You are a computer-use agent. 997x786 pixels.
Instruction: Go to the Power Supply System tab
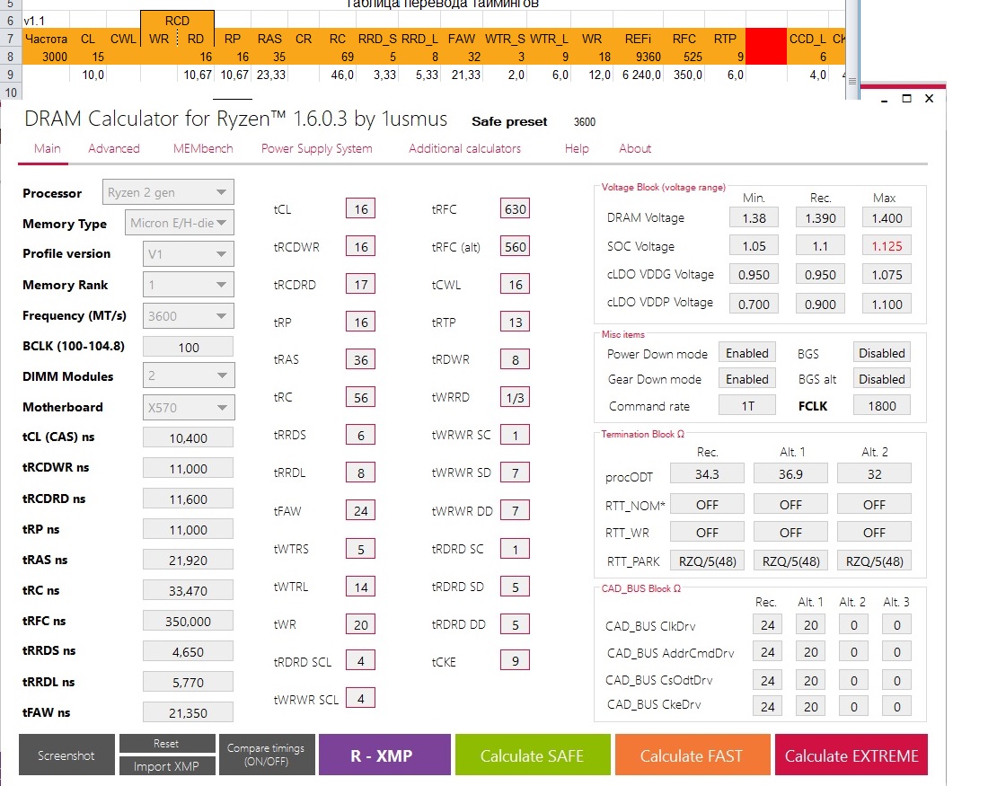pyautogui.click(x=317, y=148)
